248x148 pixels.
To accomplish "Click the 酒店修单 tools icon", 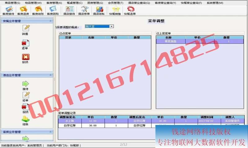I will click(x=84, y=10).
